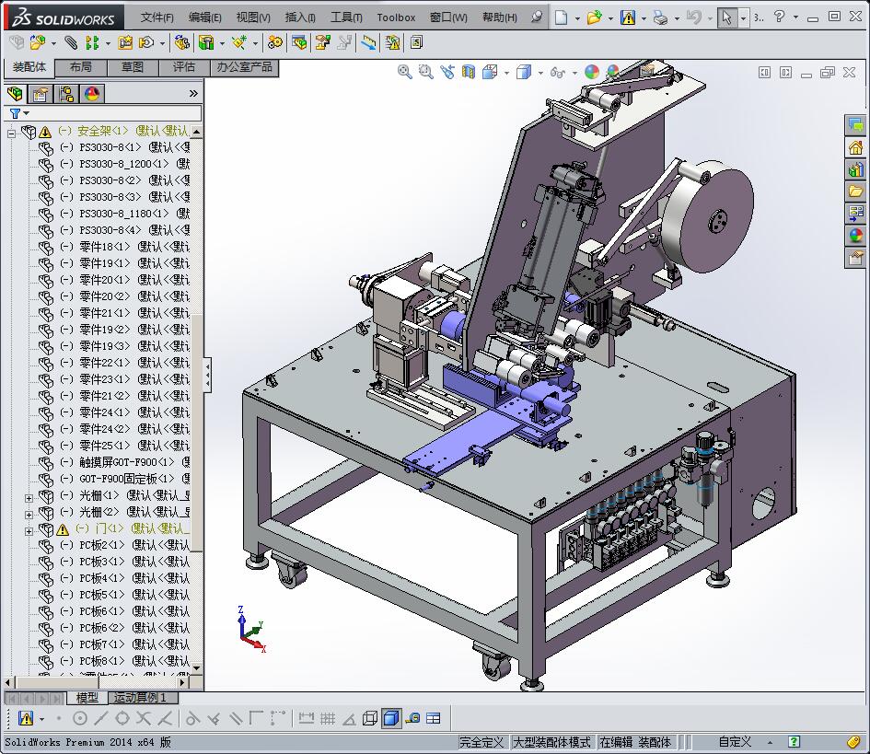
Task: Select the Move Component tool
Action: point(146,42)
